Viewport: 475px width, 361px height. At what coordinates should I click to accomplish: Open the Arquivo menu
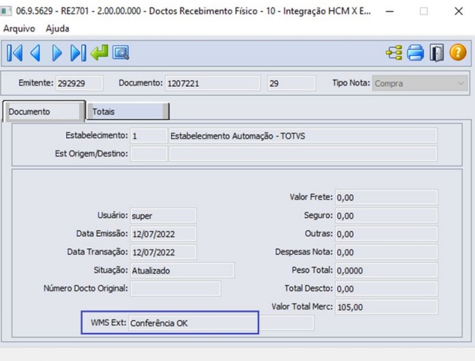click(x=19, y=29)
